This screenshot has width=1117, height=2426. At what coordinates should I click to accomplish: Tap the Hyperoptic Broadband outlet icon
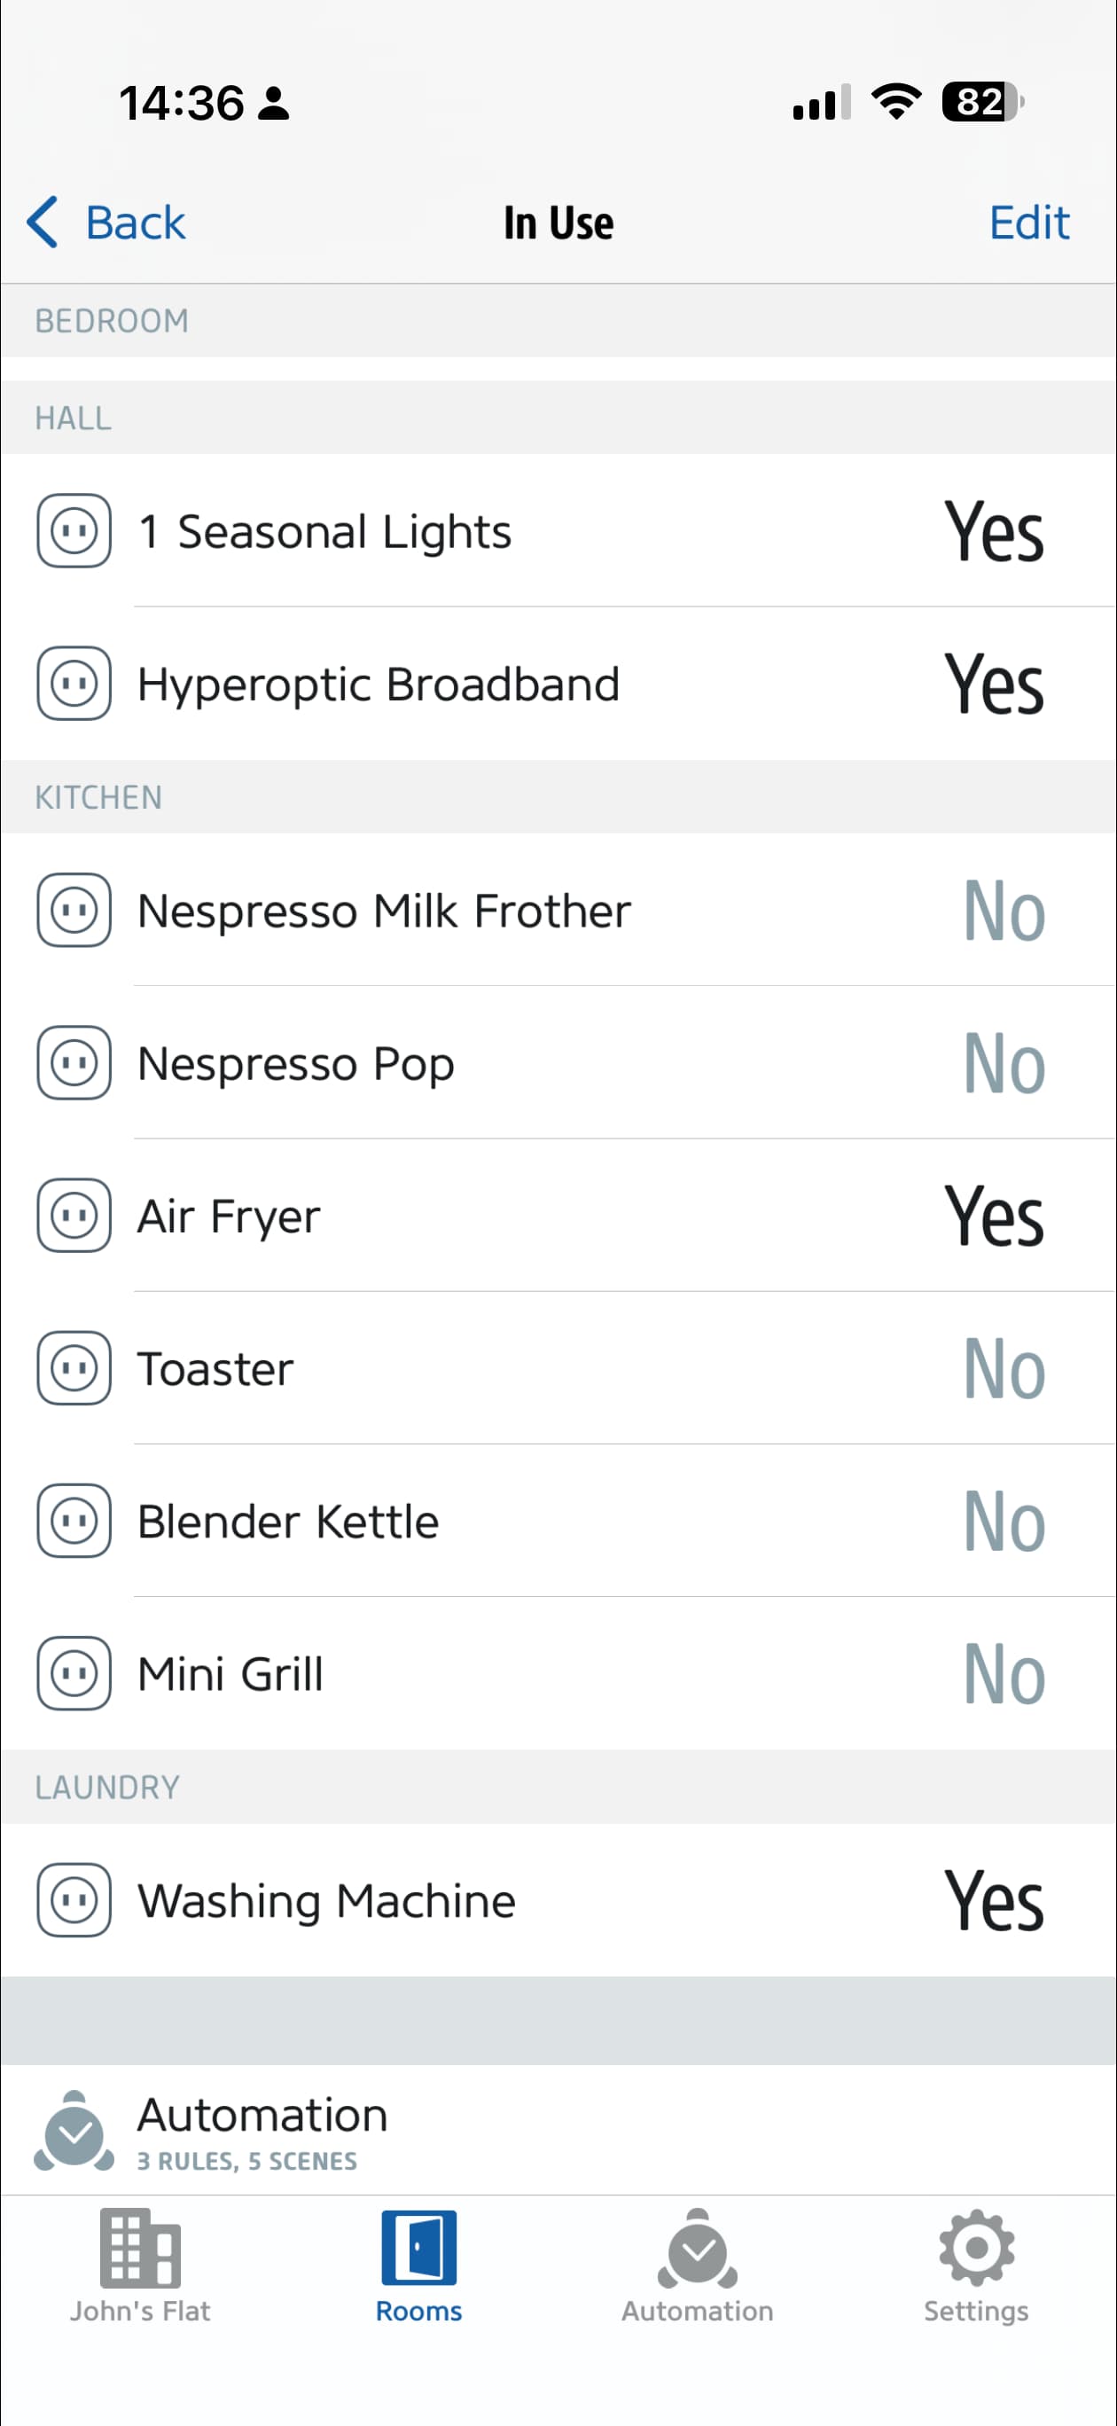[x=74, y=683]
